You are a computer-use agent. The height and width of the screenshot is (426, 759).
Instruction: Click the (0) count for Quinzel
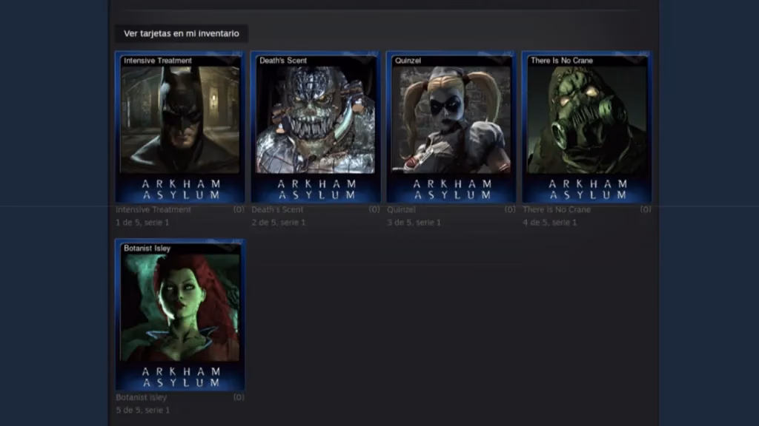click(x=510, y=209)
